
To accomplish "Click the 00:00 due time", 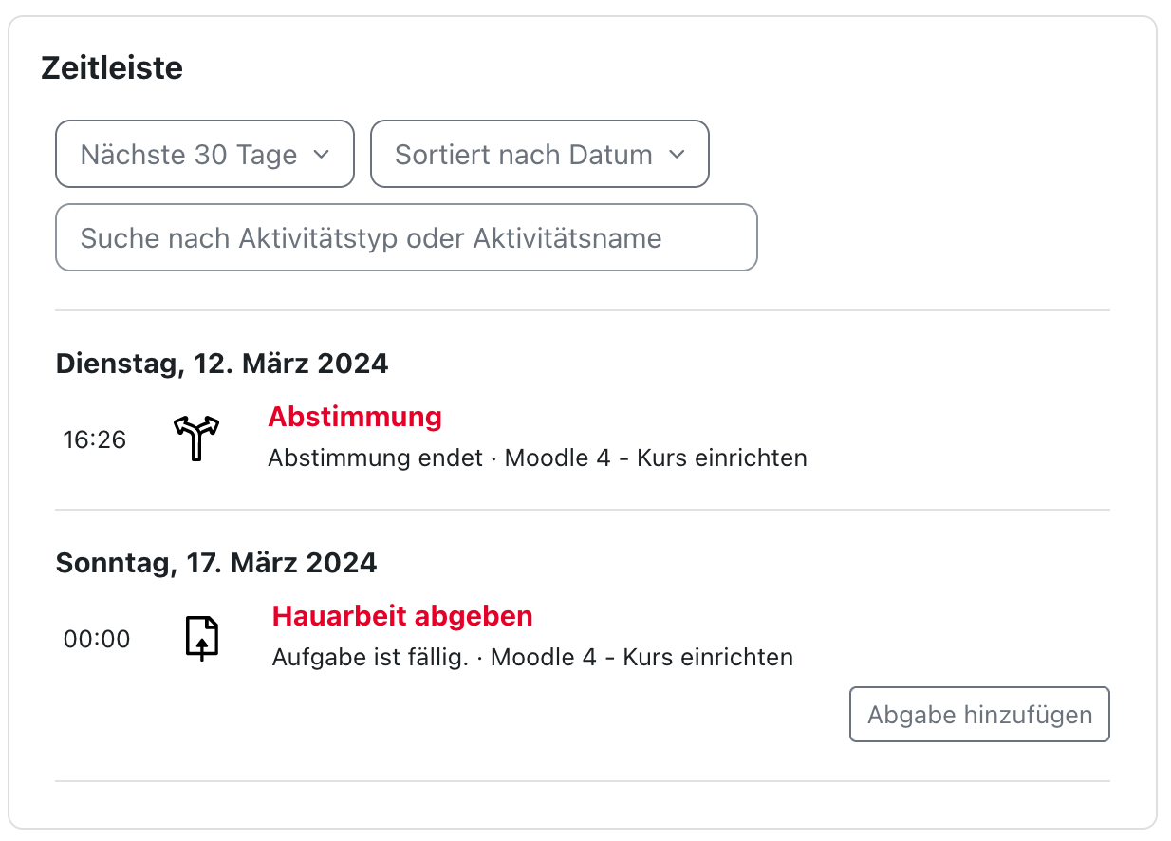I will coord(97,639).
